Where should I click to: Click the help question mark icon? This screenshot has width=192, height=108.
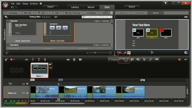pos(41,4)
